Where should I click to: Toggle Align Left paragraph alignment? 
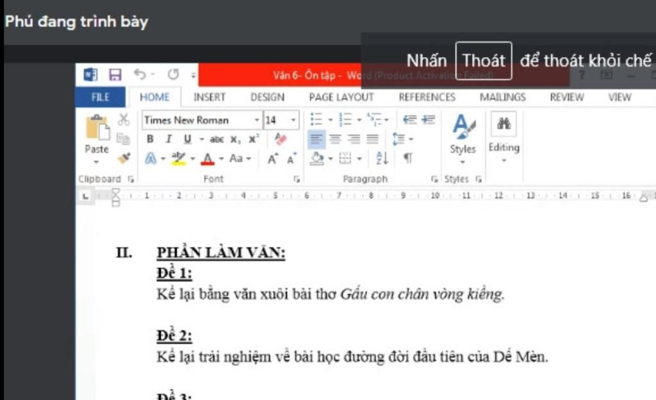[x=316, y=139]
